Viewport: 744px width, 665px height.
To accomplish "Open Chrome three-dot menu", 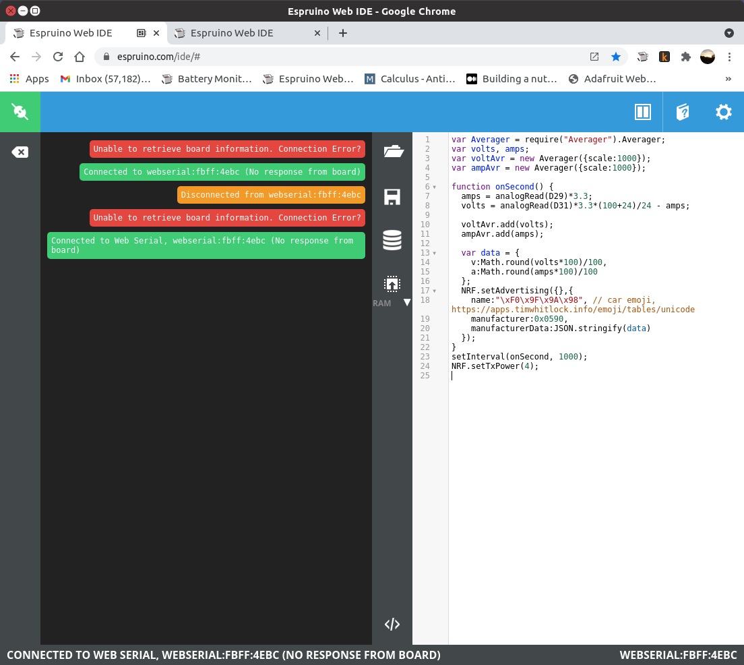I will click(x=729, y=57).
